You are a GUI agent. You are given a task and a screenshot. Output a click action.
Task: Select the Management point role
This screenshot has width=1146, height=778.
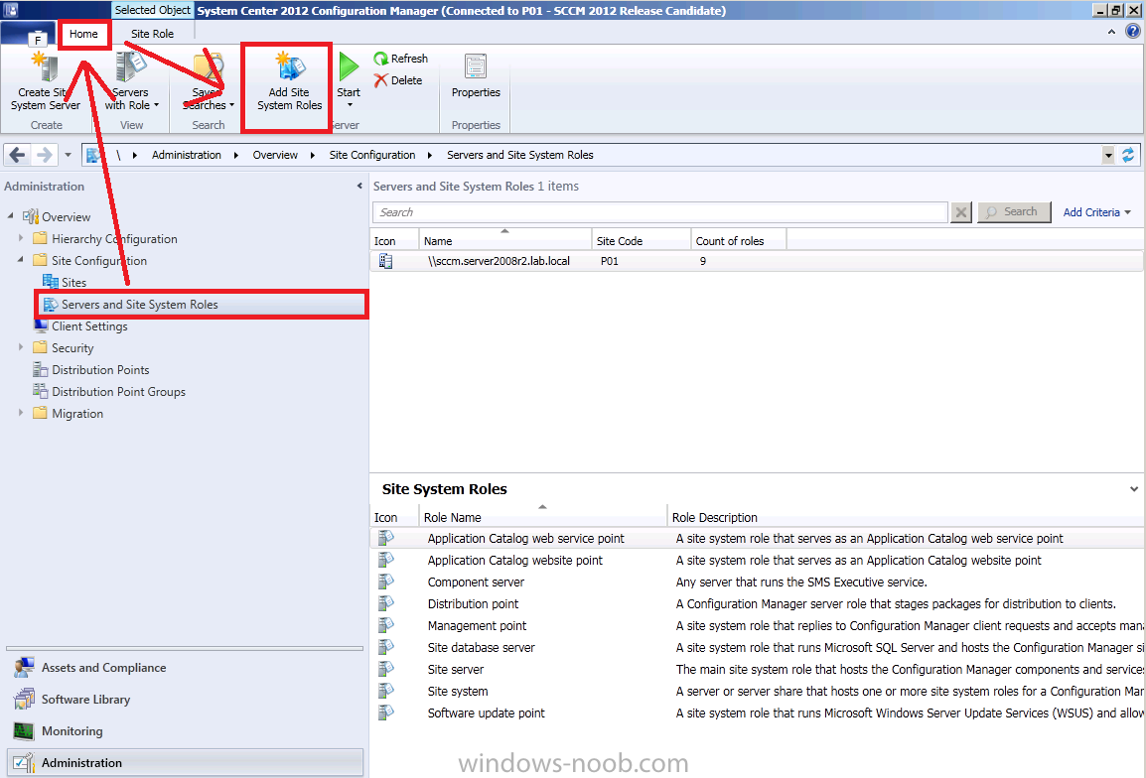tap(757, 626)
